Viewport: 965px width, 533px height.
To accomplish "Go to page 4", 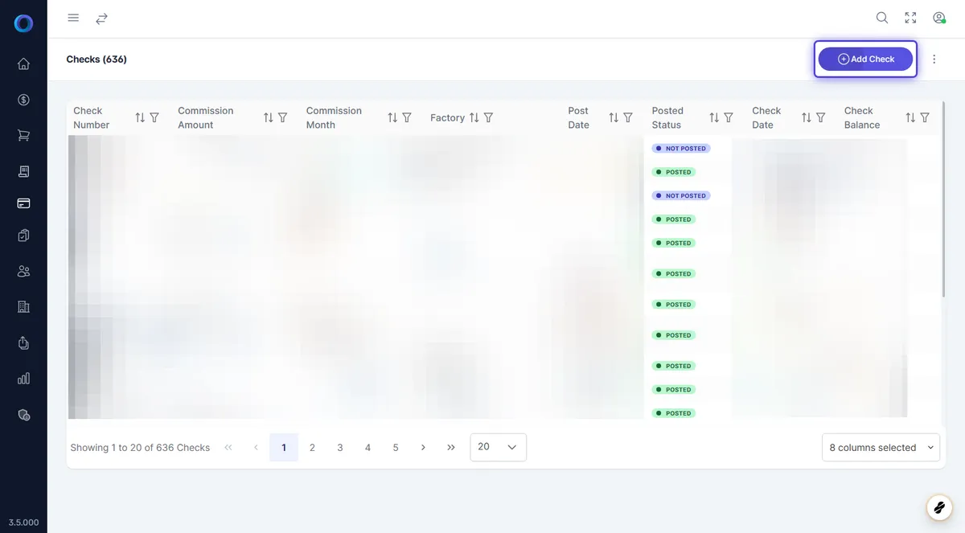I will pos(368,447).
